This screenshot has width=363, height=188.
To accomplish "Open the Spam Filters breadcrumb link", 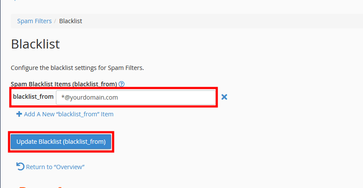I will coord(34,21).
